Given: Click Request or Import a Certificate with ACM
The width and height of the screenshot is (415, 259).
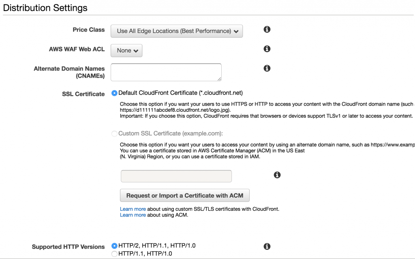Looking at the screenshot, I should 185,195.
